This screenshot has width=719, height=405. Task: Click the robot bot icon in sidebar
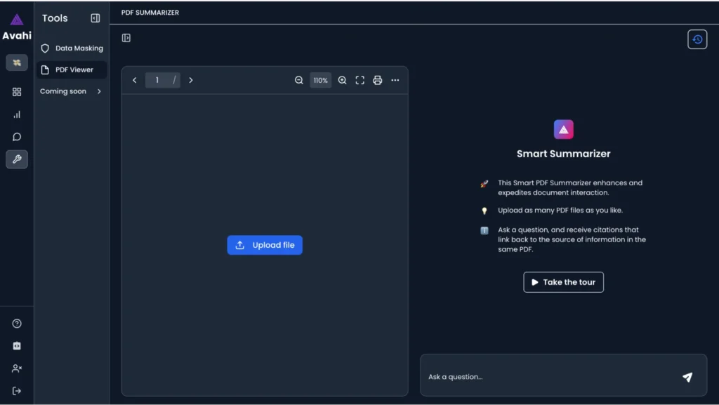[17, 346]
